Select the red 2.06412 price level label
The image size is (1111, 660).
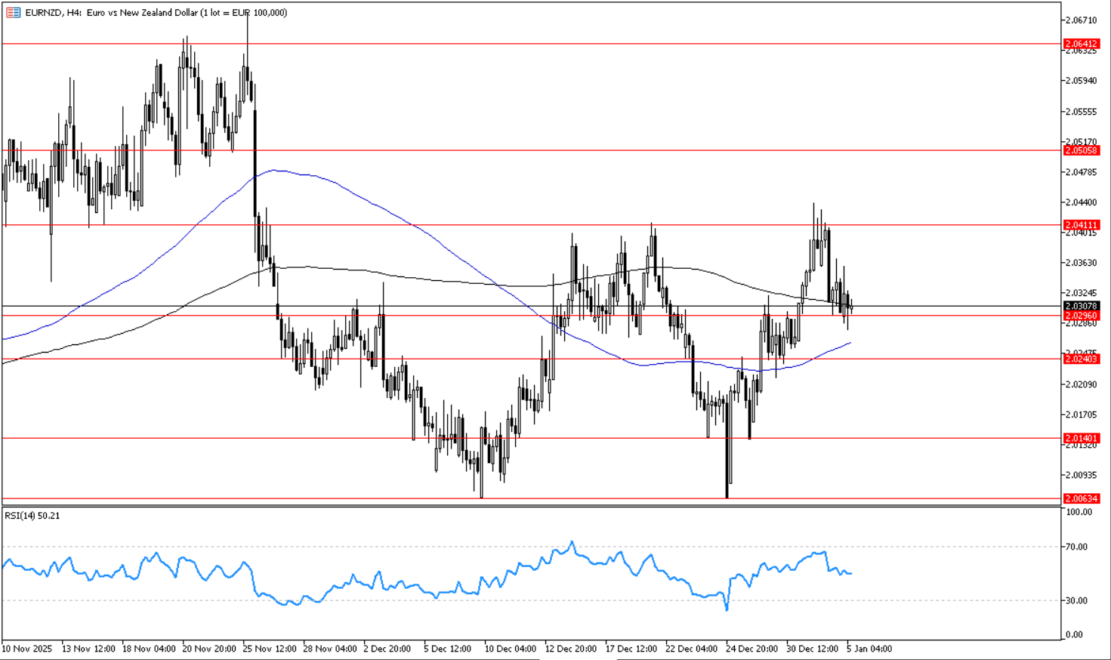click(1081, 44)
